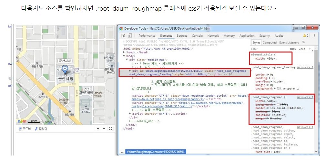Screen dimensions: 326x160
Task: Toggle the .cls class editor
Action: coord(302,49)
